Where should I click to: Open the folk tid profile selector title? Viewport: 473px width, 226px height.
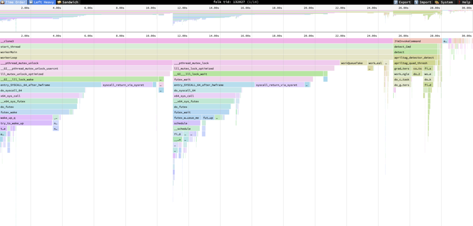pos(236,2)
